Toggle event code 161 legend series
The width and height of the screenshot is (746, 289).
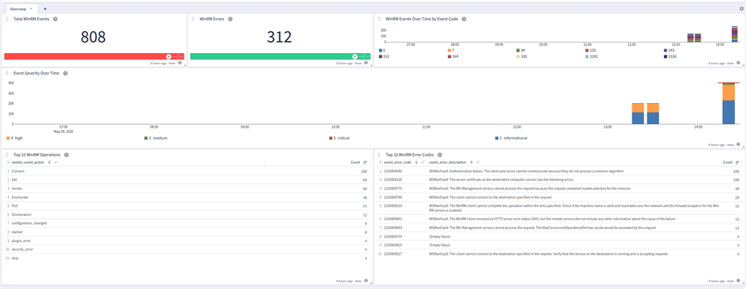385,56
